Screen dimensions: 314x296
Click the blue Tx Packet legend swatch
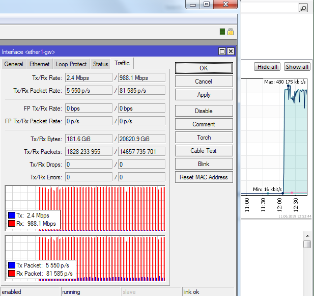pyautogui.click(x=12, y=265)
